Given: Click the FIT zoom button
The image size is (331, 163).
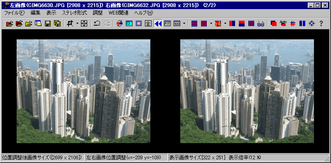Looking at the screenshot, I should (167, 24).
